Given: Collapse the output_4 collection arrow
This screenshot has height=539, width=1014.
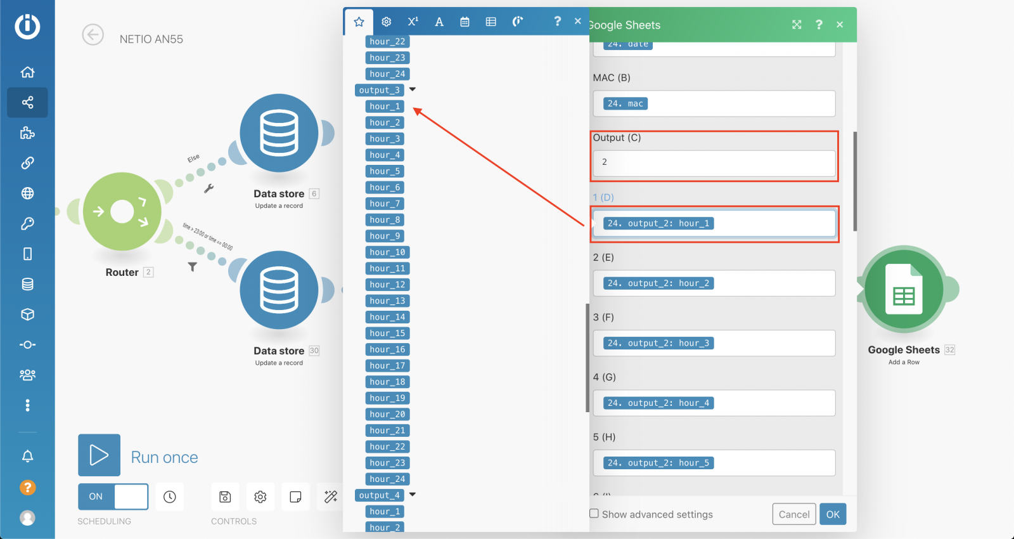Looking at the screenshot, I should 413,494.
